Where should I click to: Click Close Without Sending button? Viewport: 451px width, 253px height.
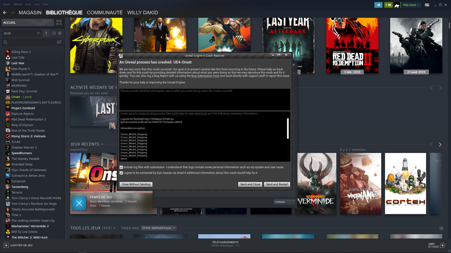136,184
